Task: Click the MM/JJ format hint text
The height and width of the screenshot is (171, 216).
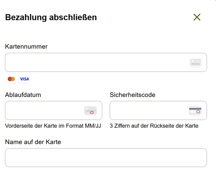Action: [53, 126]
